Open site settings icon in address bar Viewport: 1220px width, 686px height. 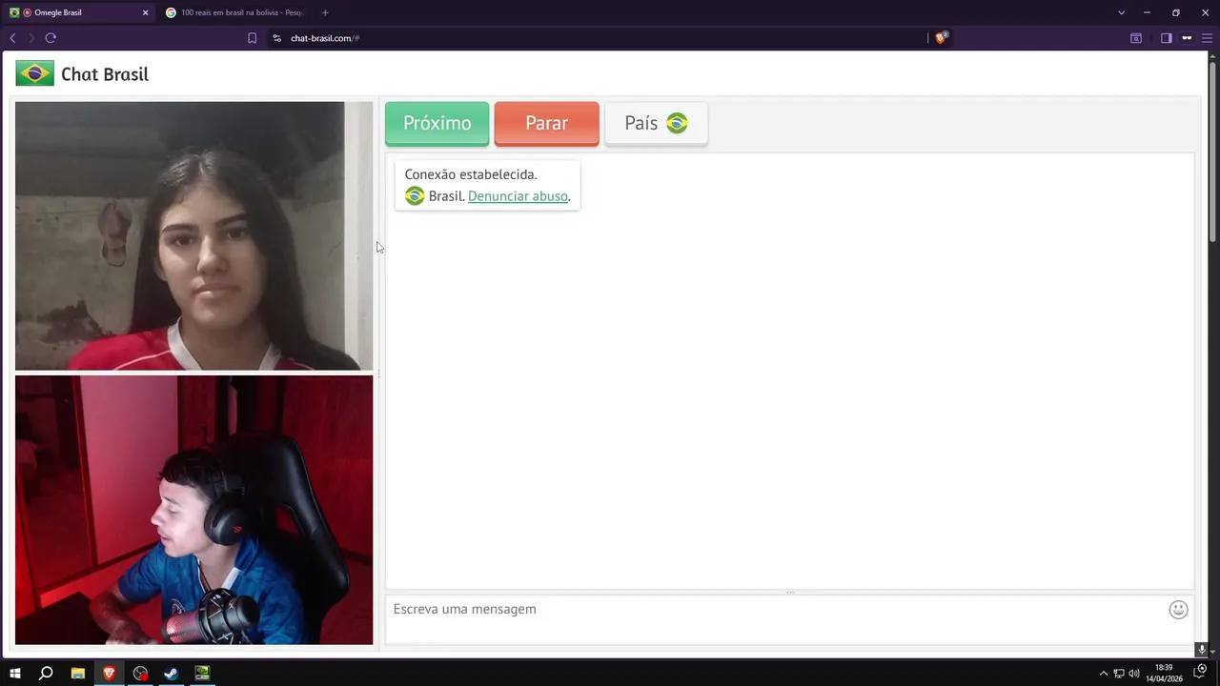pos(276,38)
